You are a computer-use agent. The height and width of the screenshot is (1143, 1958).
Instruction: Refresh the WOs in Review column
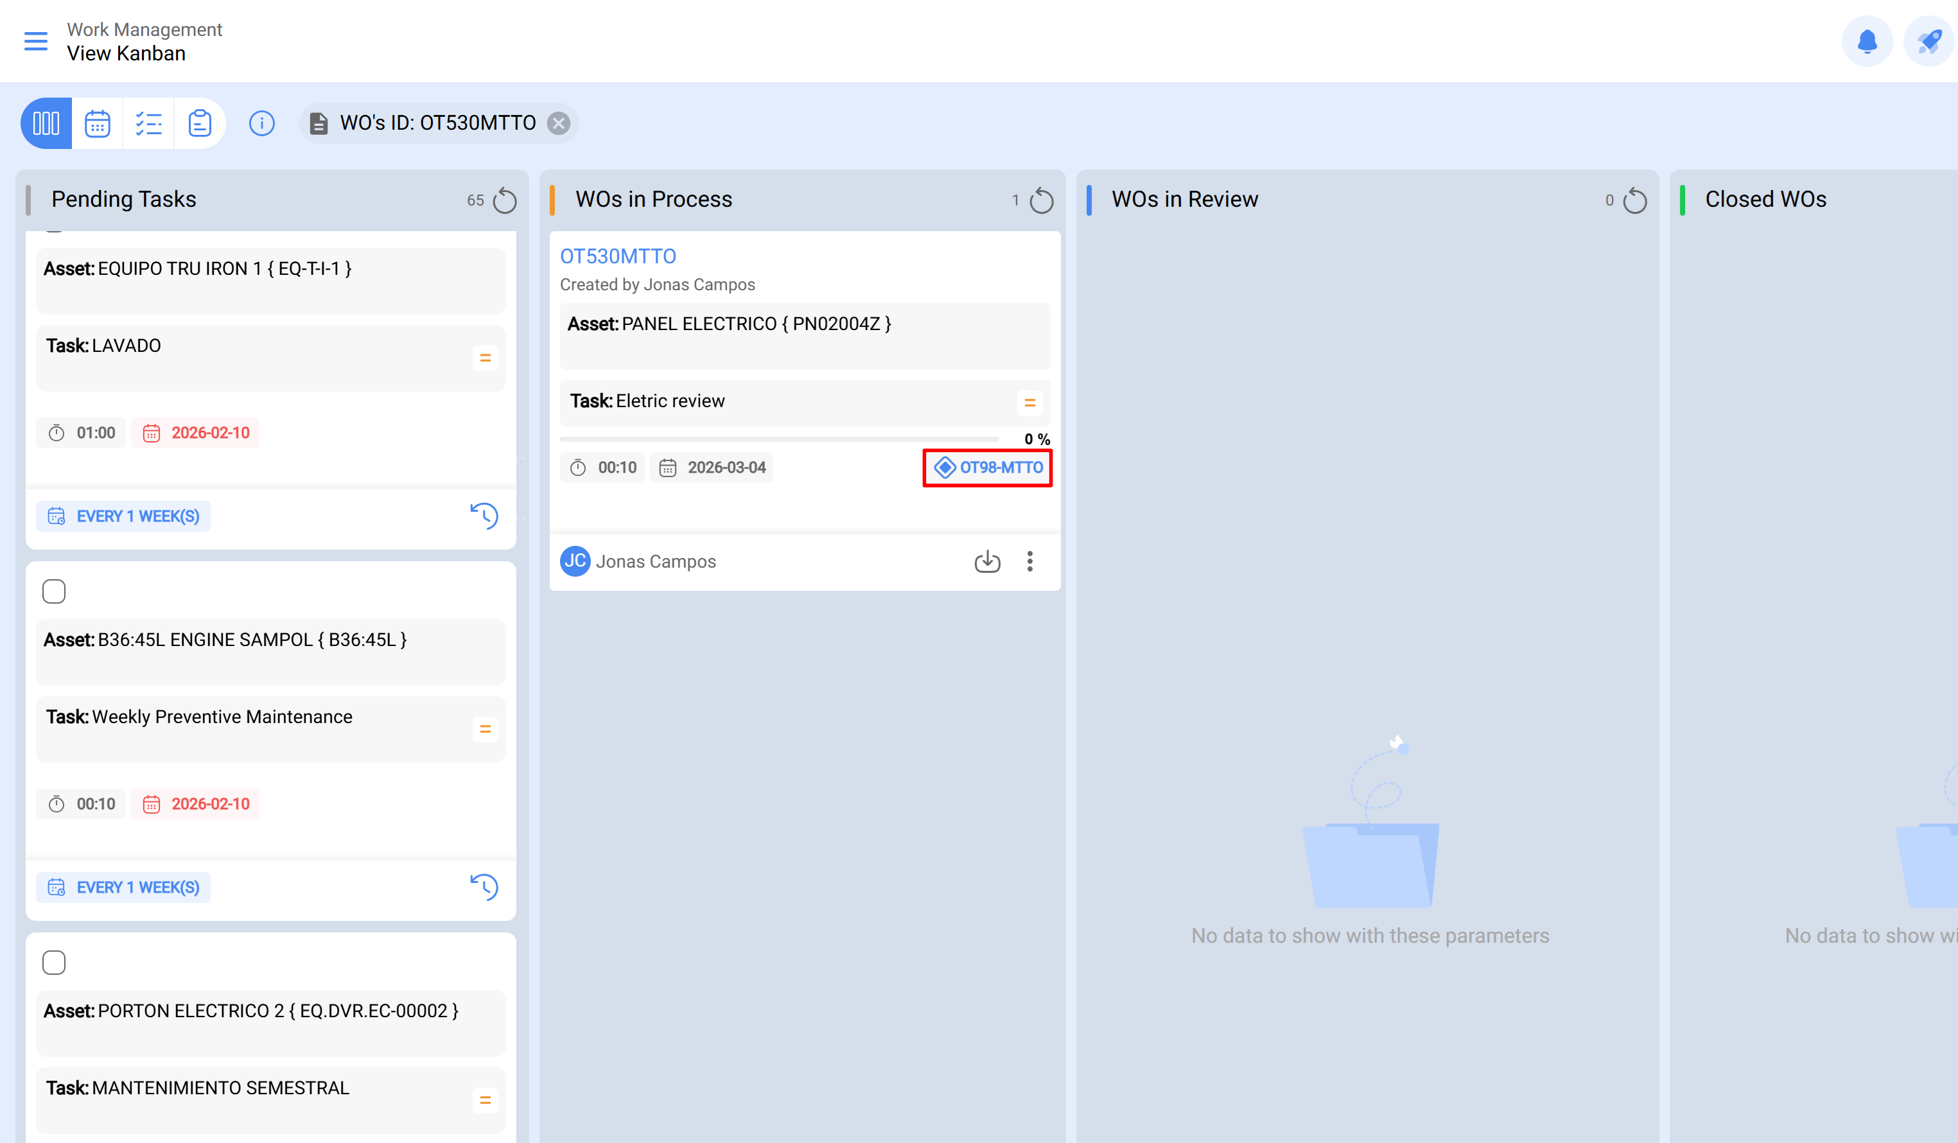click(1635, 200)
